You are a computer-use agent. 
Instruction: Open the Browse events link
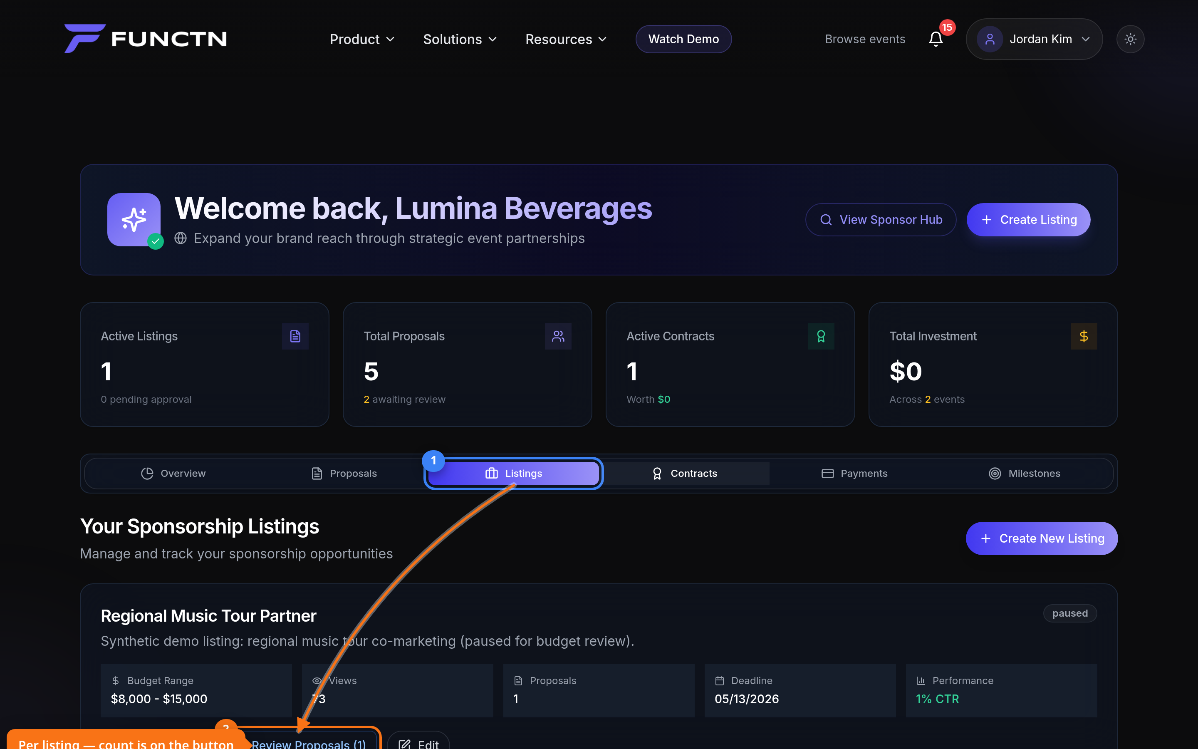tap(865, 39)
